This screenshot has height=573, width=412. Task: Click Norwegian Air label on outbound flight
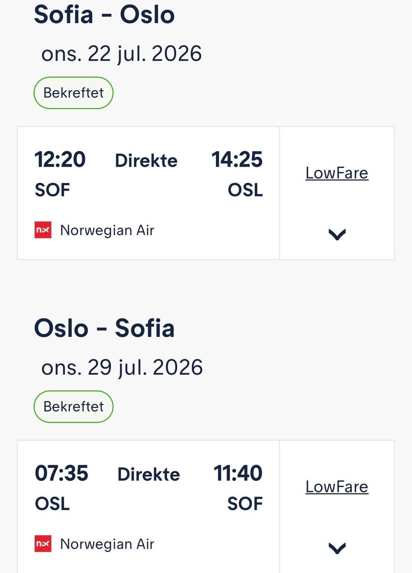click(x=107, y=230)
